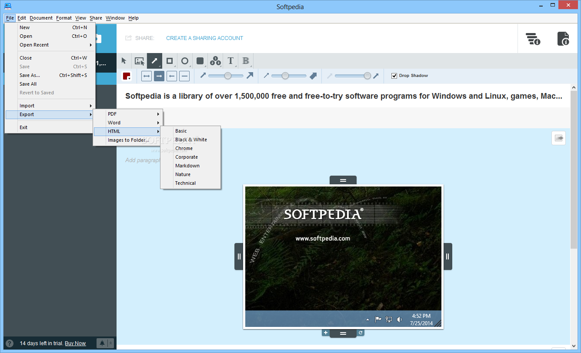Screen dimensions: 581x353
Task: Choose Open from File menu
Action: 50,36
